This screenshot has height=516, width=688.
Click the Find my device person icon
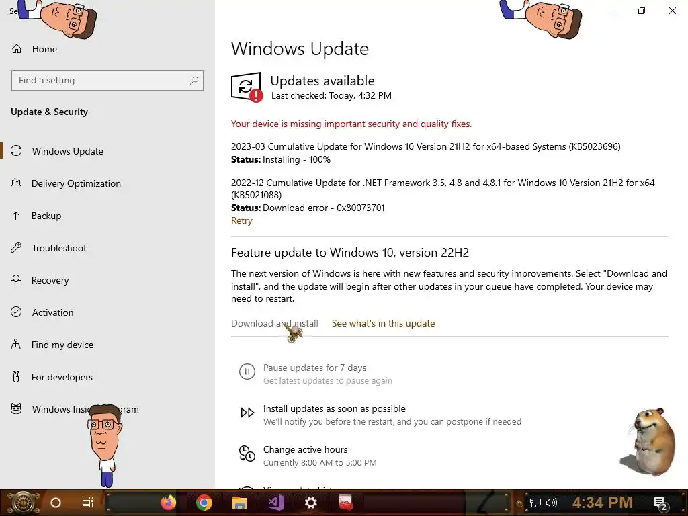16,345
